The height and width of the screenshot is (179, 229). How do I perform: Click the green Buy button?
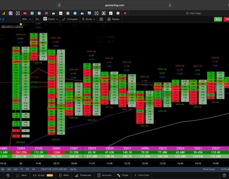[x=218, y=19]
